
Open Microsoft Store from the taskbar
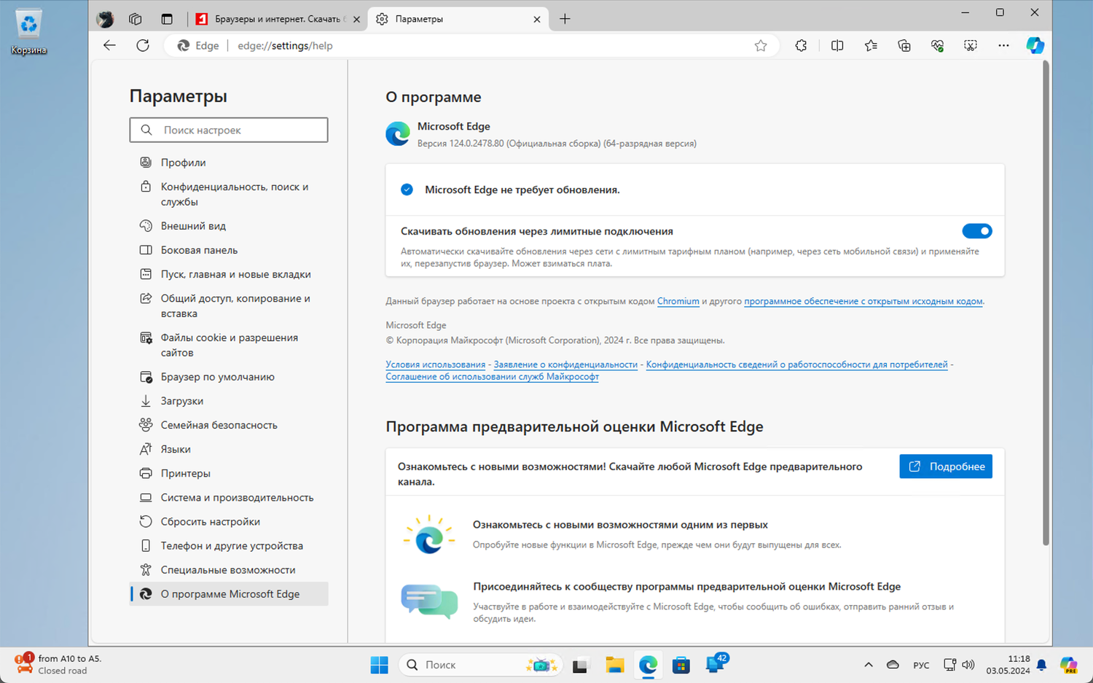coord(681,665)
